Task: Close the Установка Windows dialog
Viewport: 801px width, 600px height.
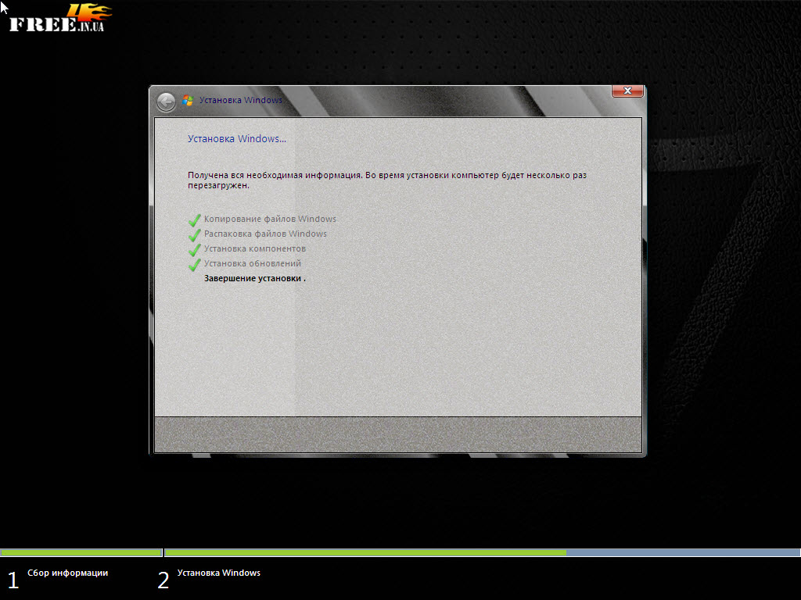Action: 627,91
